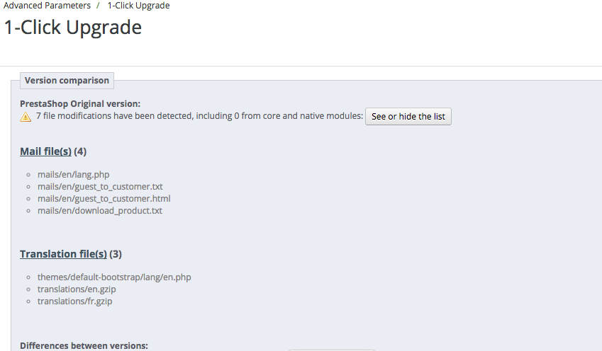
Task: Open the Advanced Parameters breadcrumb
Action: tap(48, 6)
